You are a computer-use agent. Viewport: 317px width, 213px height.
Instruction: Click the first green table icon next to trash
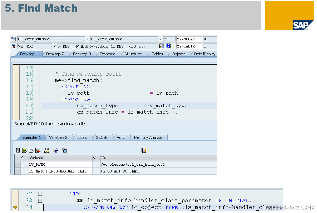coord(24,150)
